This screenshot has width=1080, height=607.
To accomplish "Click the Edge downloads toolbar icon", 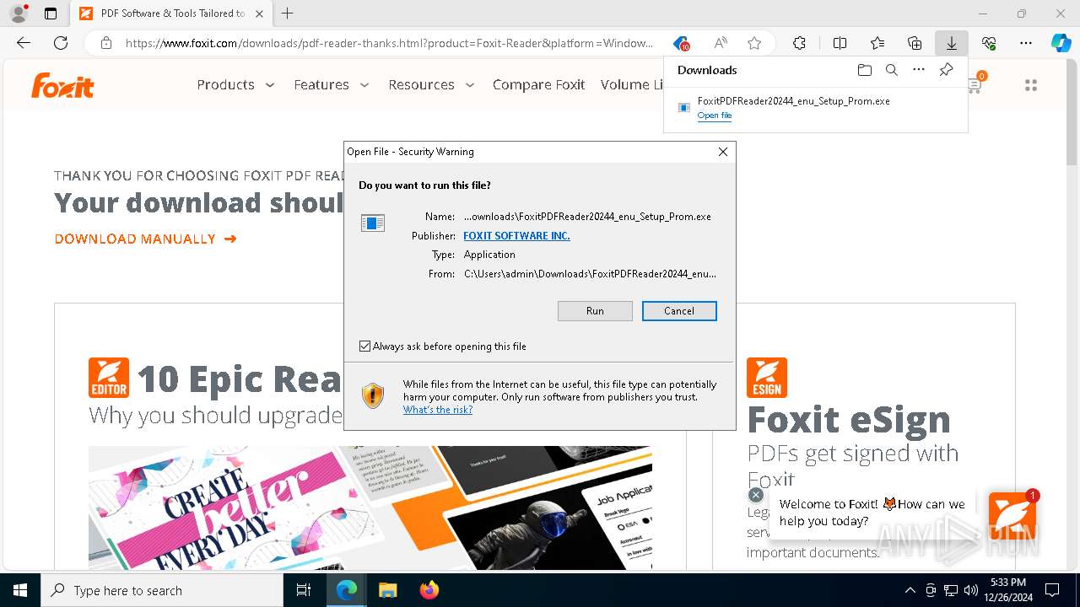I will coord(952,43).
